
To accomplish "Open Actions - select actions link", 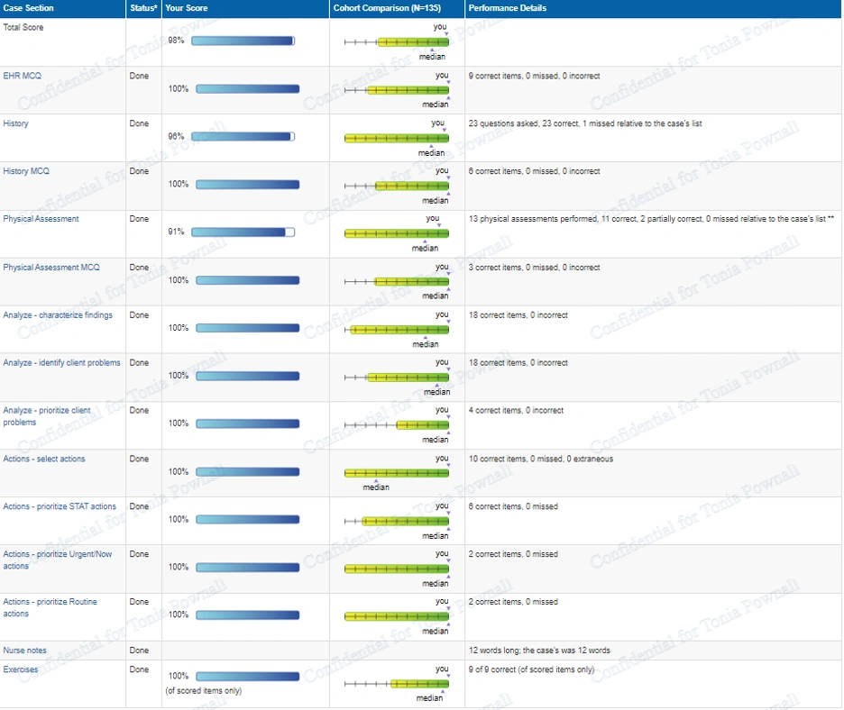I will [44, 459].
